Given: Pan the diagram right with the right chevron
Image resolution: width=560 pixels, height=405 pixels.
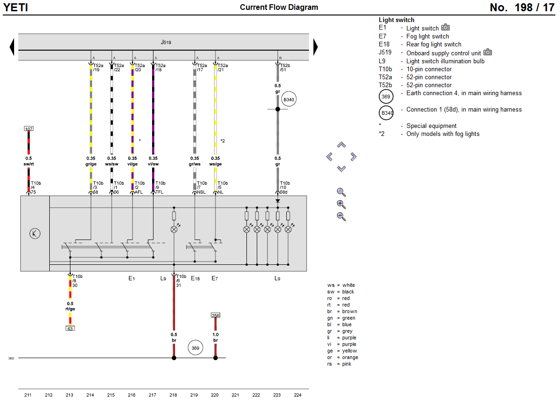Looking at the screenshot, I should 353,157.
